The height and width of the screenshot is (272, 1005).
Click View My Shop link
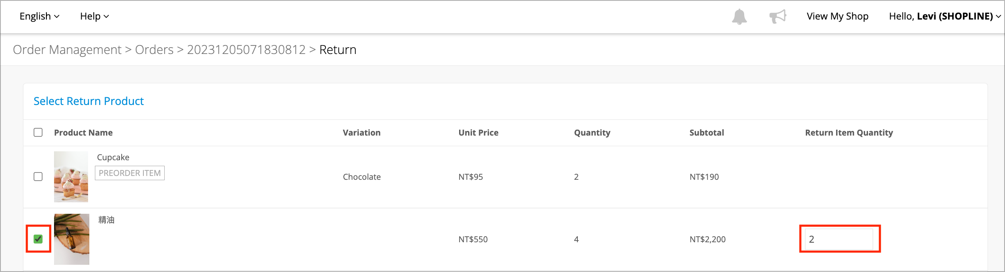click(837, 16)
